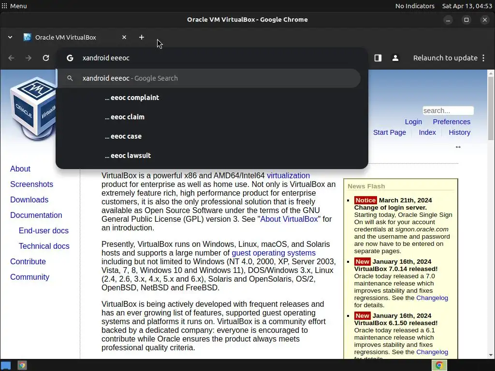Go to Start Page link
The width and height of the screenshot is (495, 371).
pos(390,132)
